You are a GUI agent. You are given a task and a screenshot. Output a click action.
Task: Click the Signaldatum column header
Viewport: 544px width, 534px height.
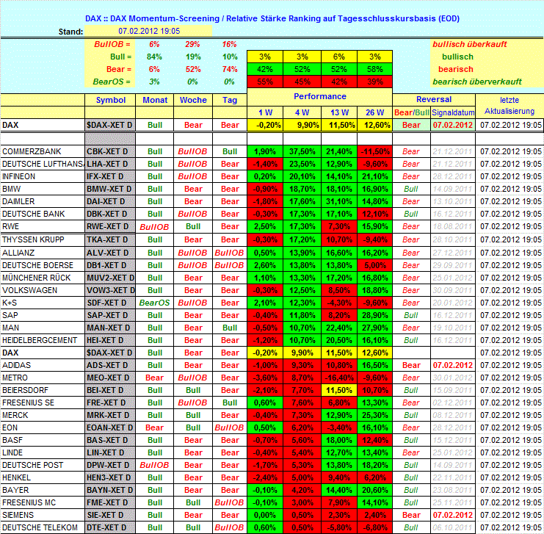[x=452, y=112]
